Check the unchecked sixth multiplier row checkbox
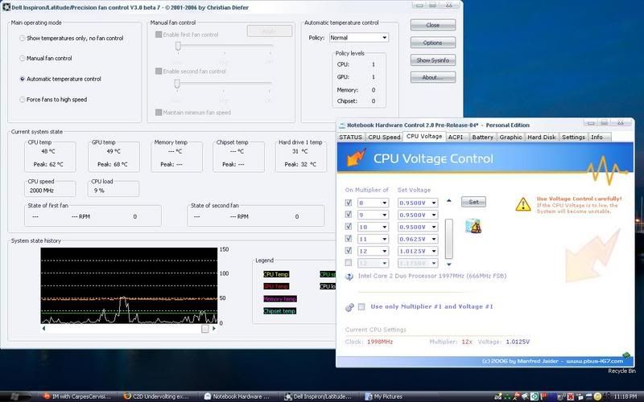This screenshot has width=644, height=402. (349, 263)
